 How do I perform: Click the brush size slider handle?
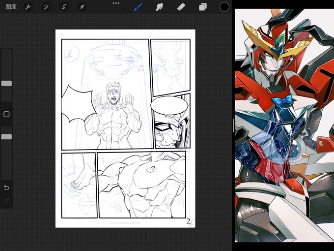pyautogui.click(x=6, y=83)
